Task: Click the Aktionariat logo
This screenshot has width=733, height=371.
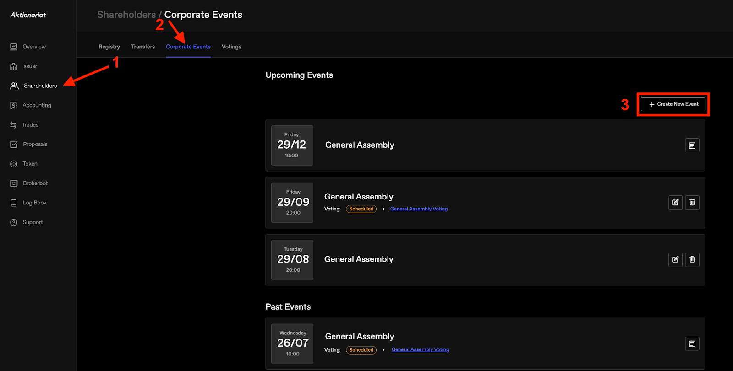Action: click(28, 15)
